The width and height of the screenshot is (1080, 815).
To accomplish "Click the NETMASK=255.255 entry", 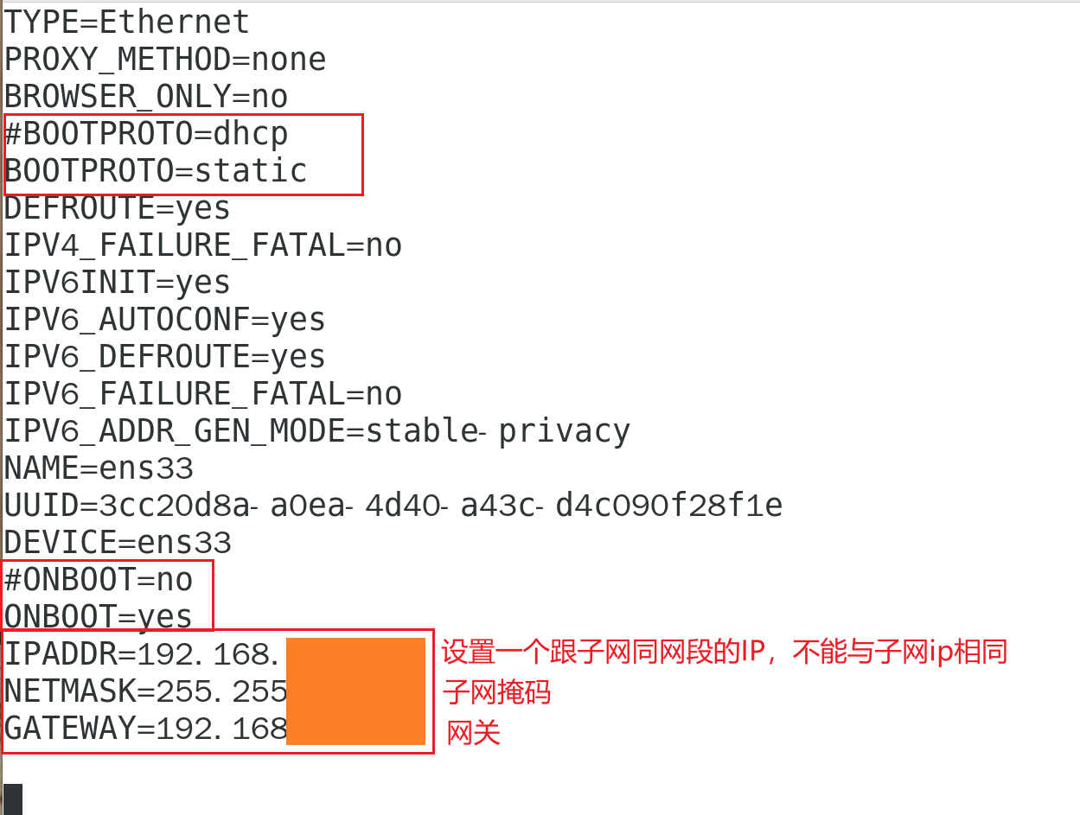I will click(x=145, y=691).
